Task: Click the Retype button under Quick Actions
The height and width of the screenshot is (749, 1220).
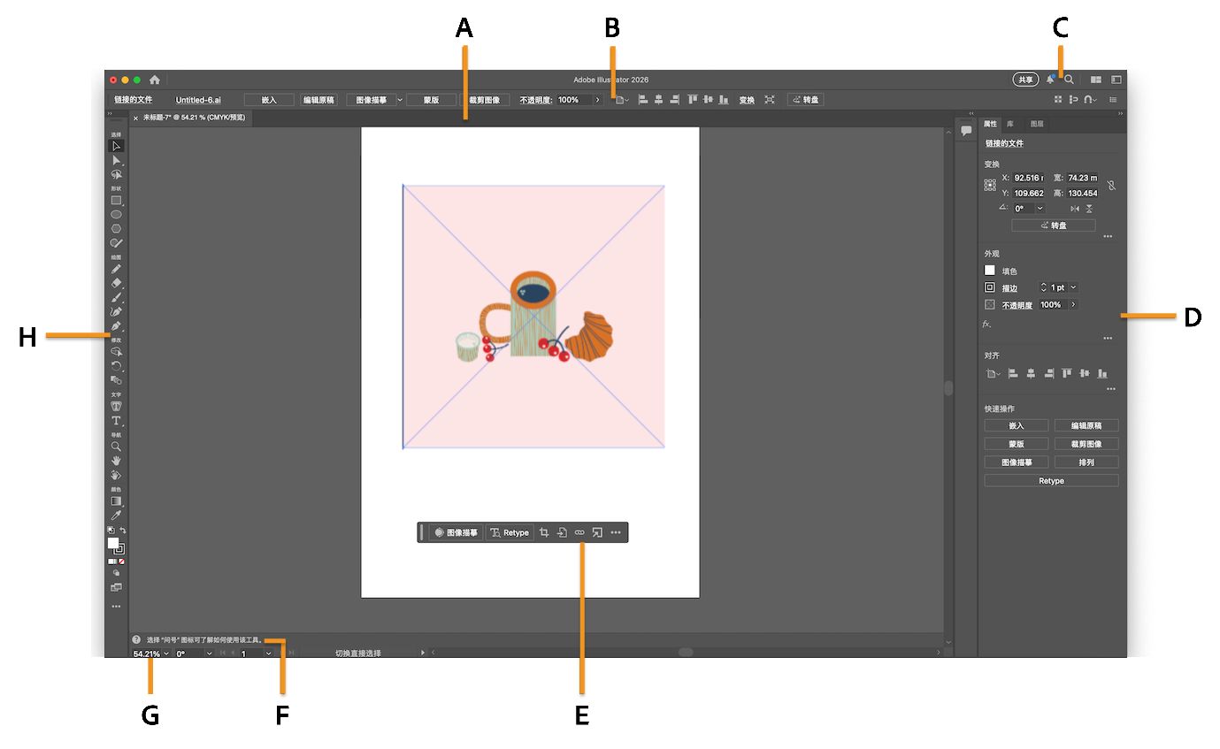Action: pos(1050,480)
